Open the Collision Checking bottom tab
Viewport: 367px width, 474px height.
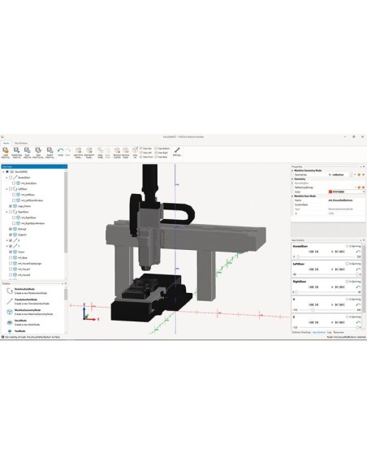tap(301, 332)
